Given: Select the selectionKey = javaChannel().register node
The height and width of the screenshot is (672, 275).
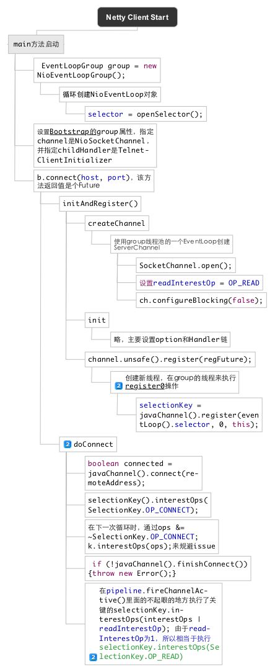Looking at the screenshot, I should (x=199, y=414).
